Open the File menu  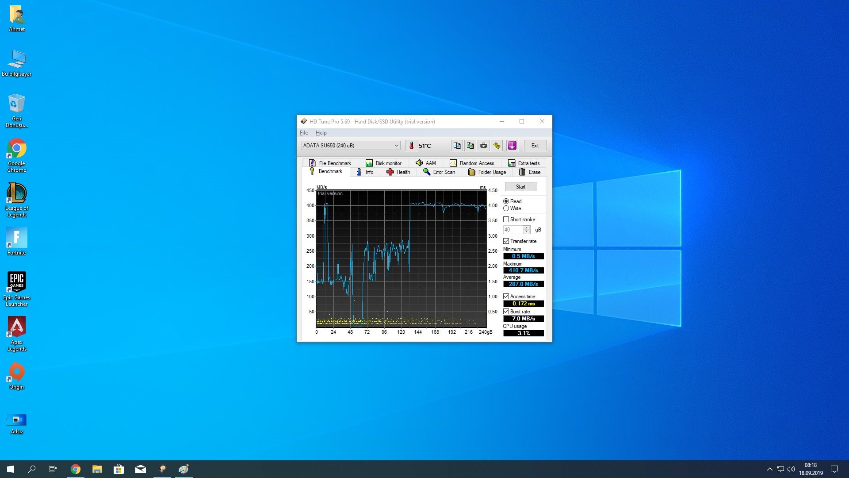tap(304, 133)
